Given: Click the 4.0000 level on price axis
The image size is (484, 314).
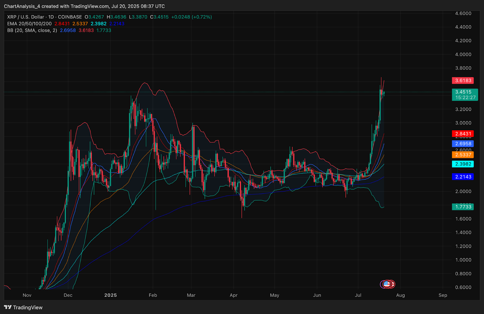Looking at the screenshot, I should point(463,54).
